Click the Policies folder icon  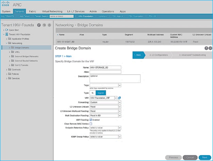(10, 74)
